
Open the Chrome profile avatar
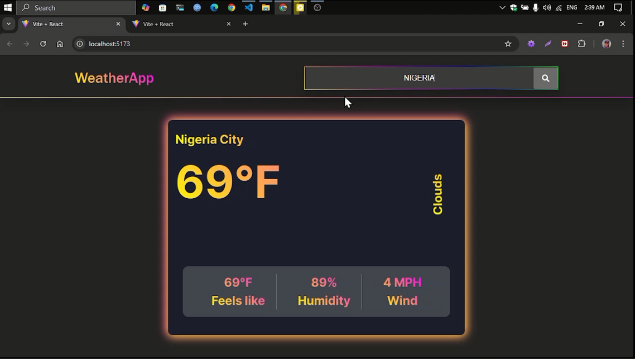[606, 44]
